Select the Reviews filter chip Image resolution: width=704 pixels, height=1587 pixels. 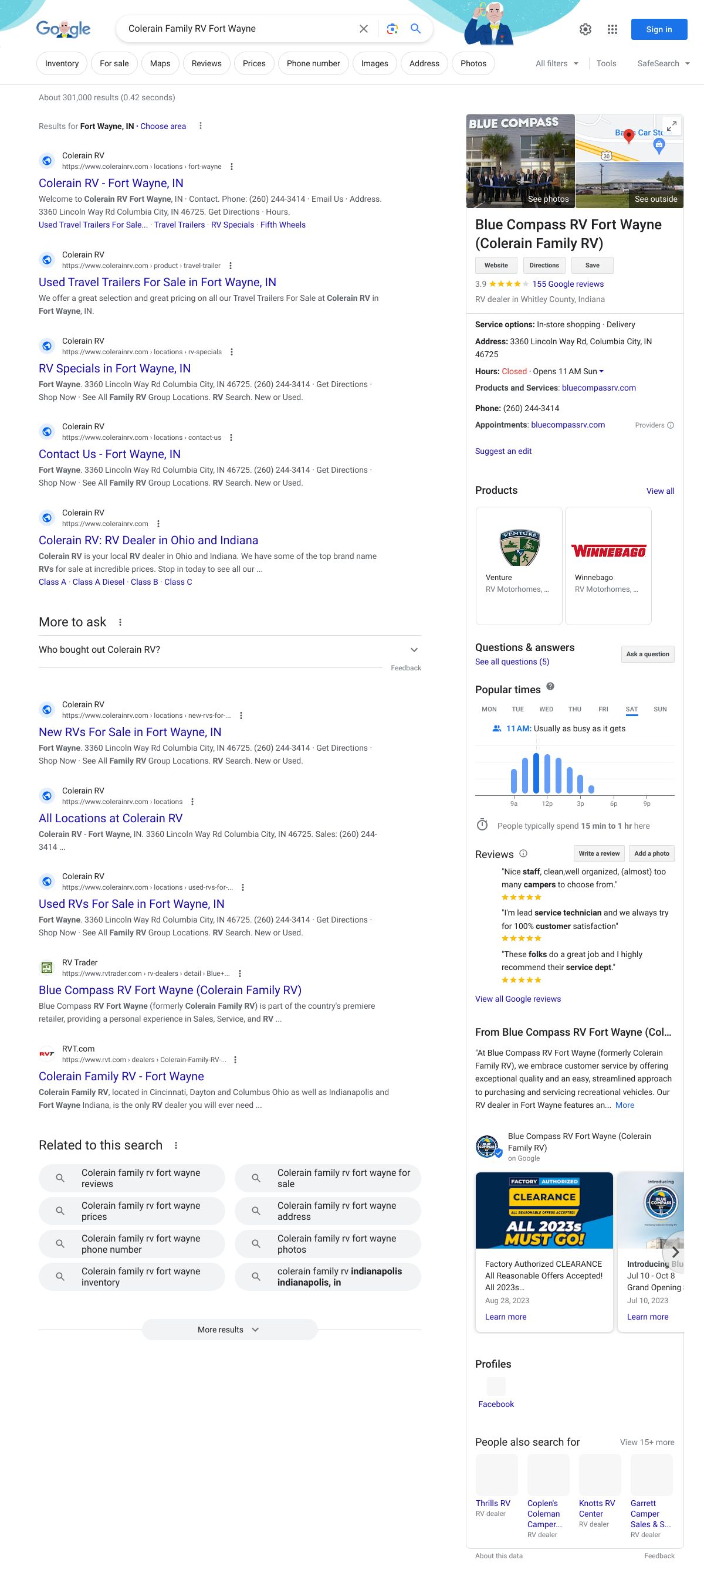(207, 63)
